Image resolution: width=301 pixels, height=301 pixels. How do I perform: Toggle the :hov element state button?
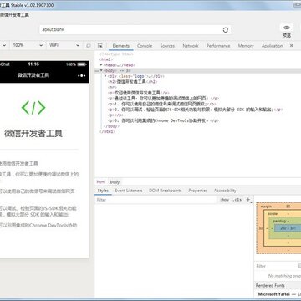tap(224, 200)
